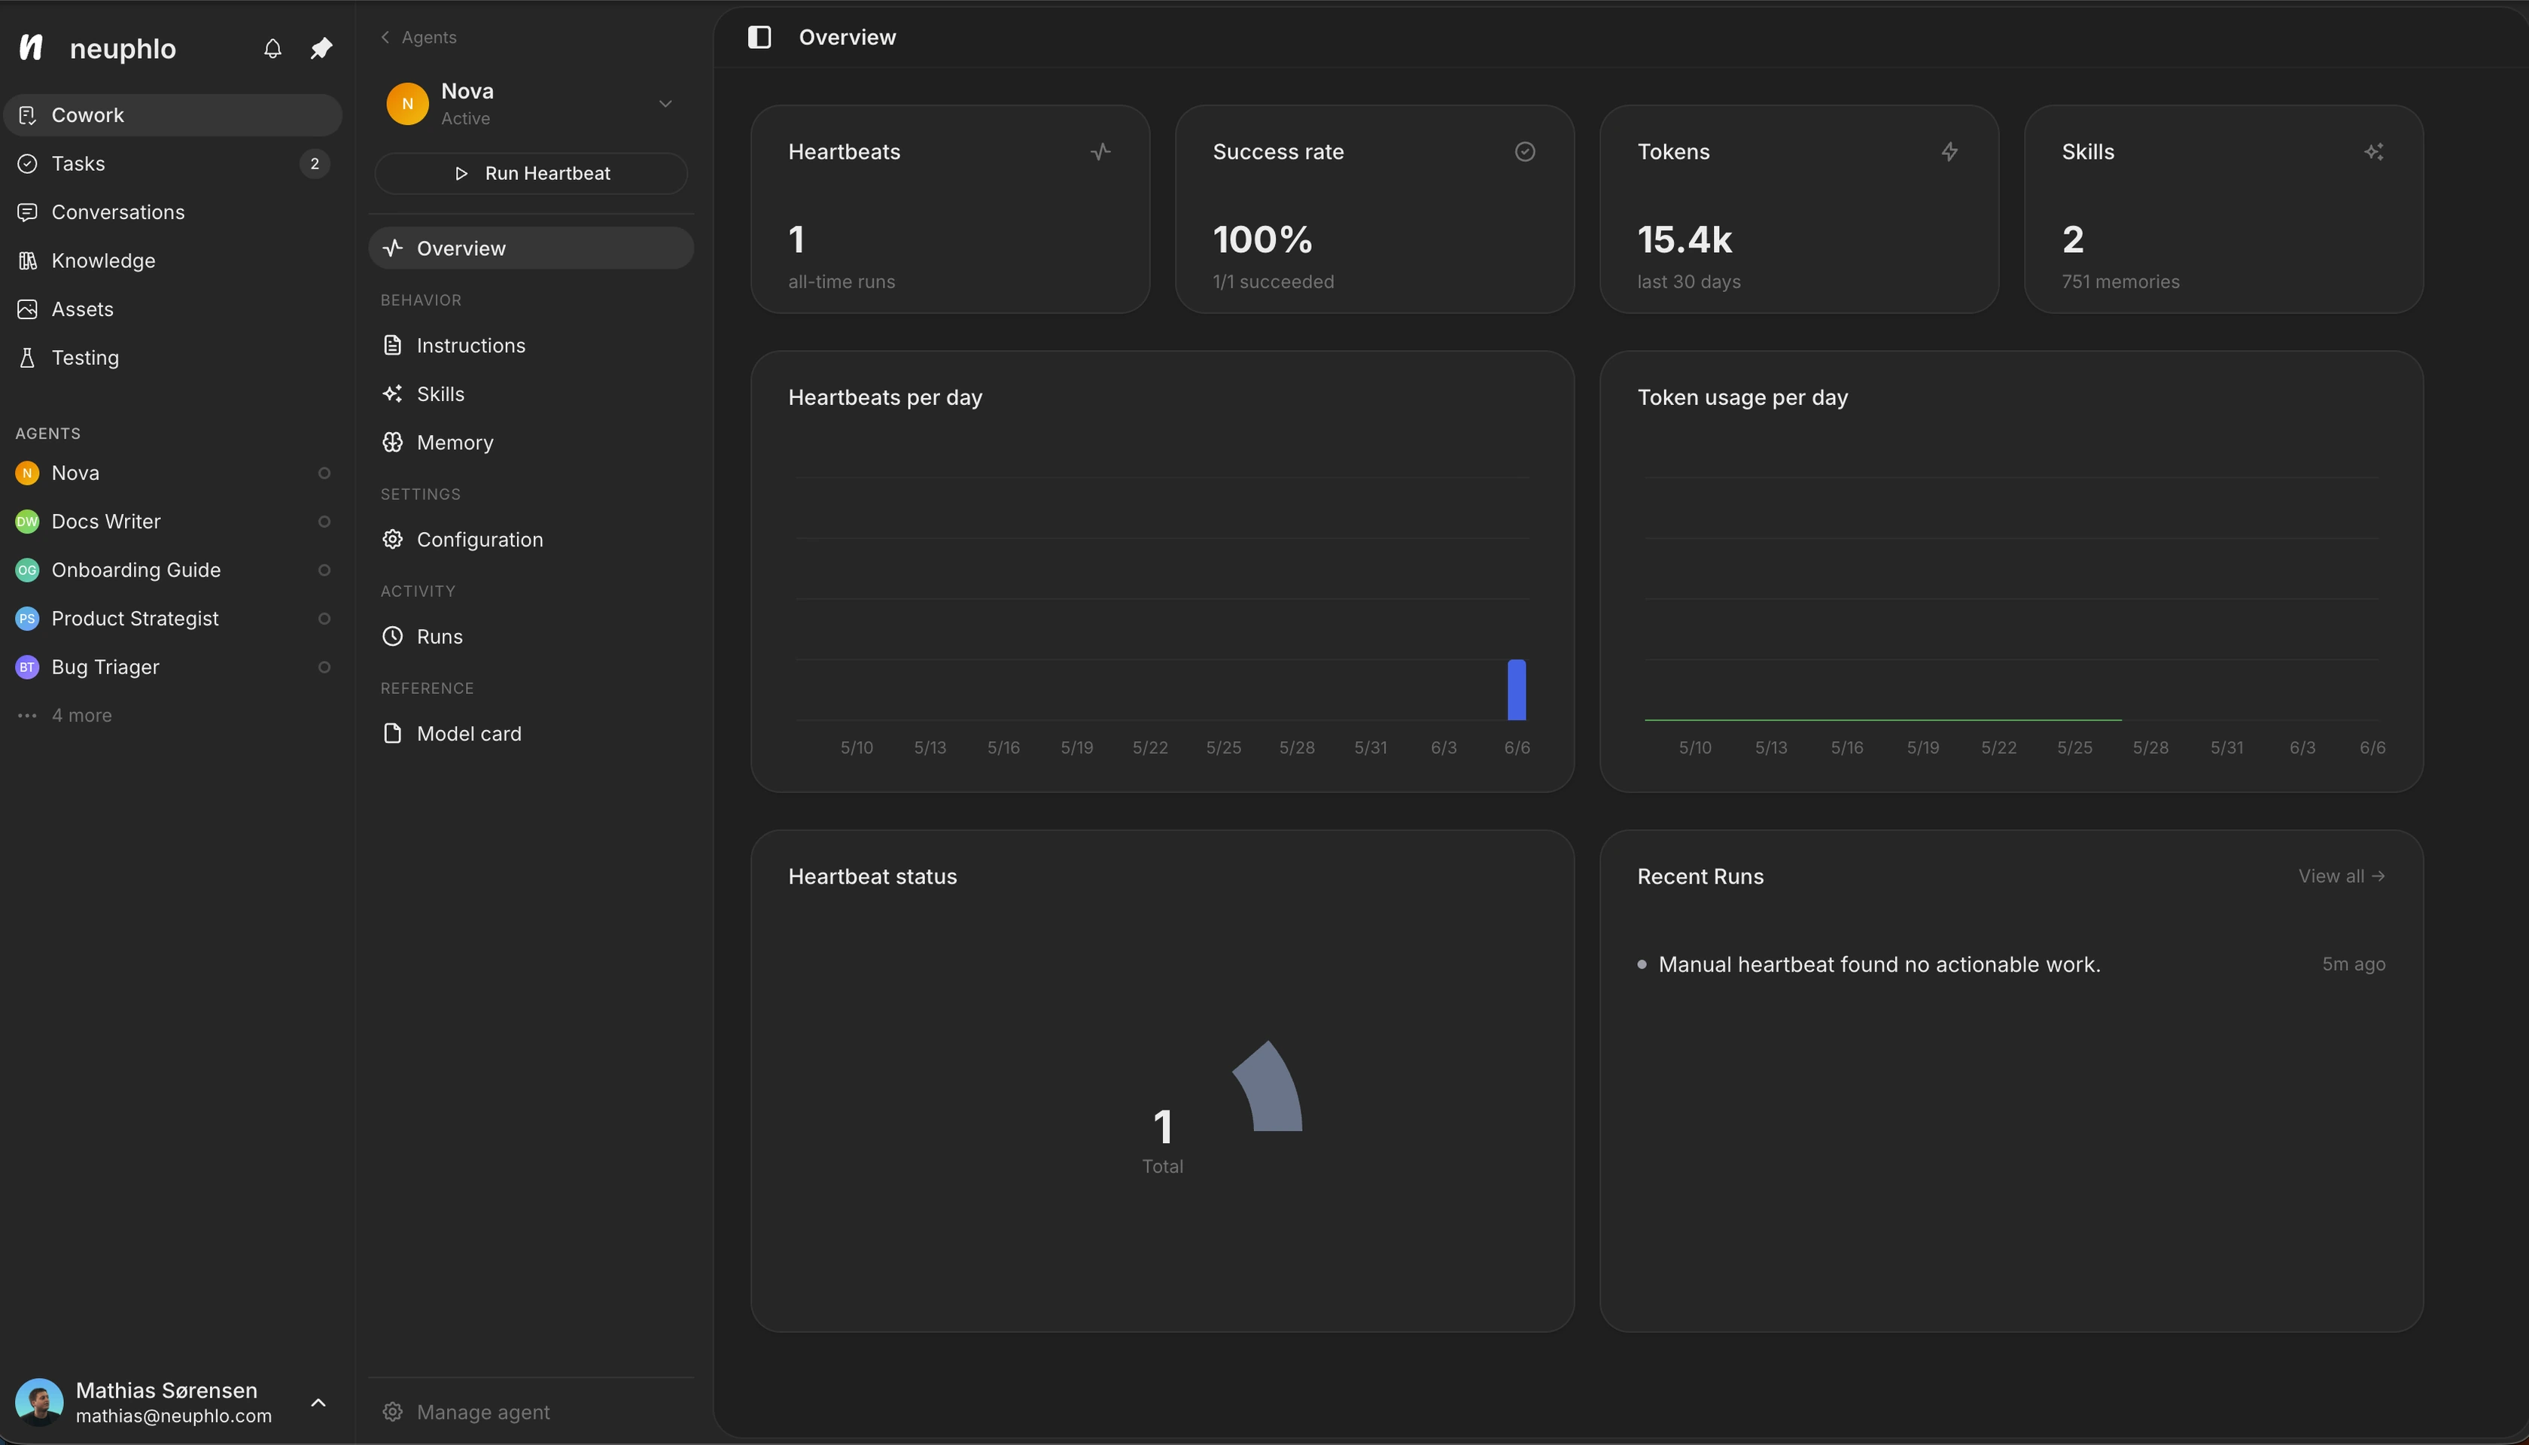Select Overview in agent menu
This screenshot has height=1445, width=2529.
point(531,248)
